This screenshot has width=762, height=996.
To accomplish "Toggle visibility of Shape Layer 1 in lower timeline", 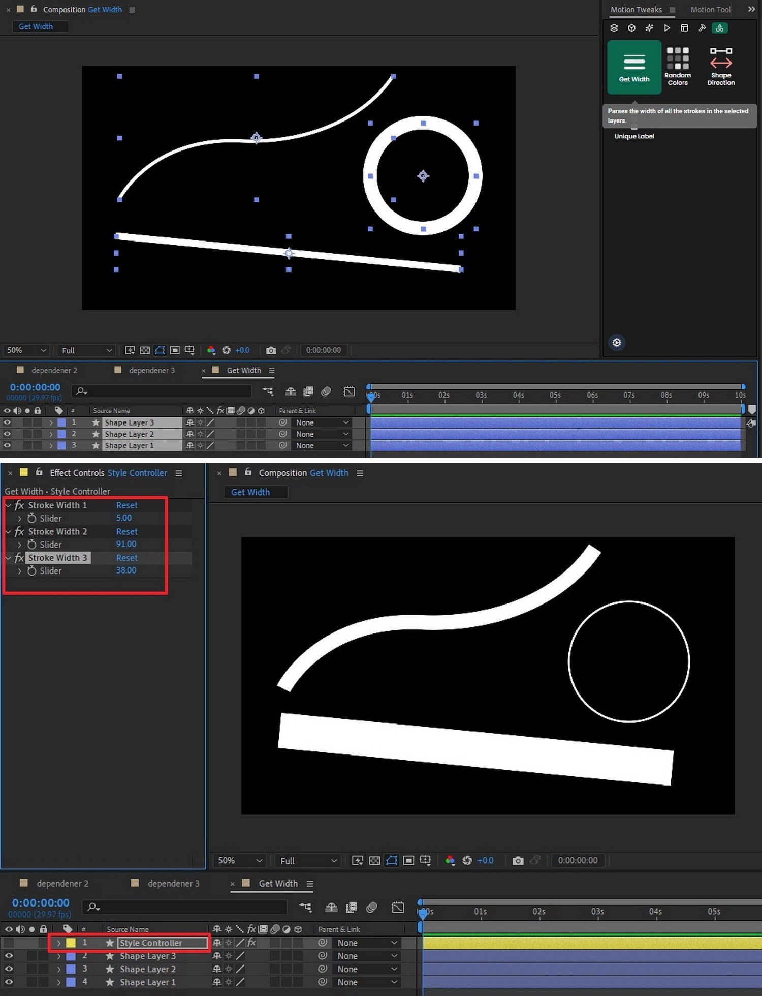I will point(9,982).
